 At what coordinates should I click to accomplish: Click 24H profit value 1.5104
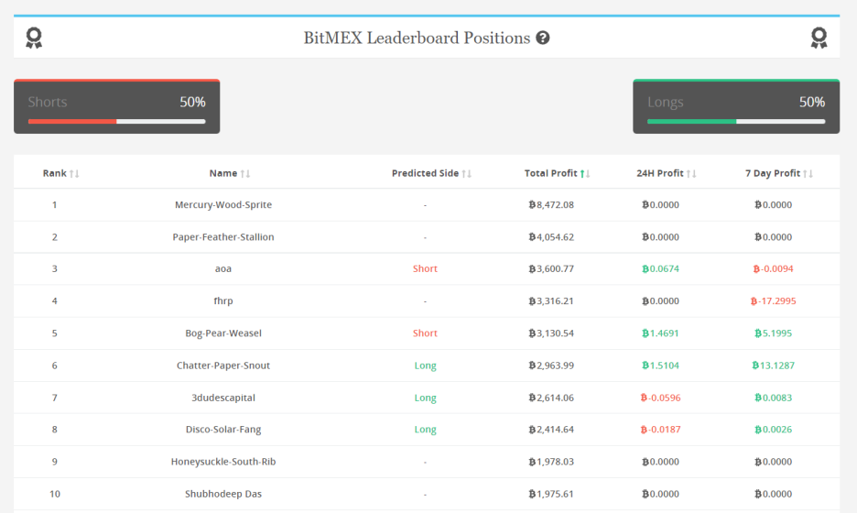coord(660,366)
